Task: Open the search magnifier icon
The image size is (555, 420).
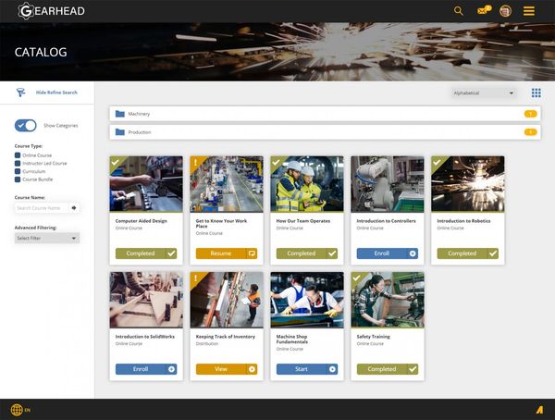Action: click(459, 11)
